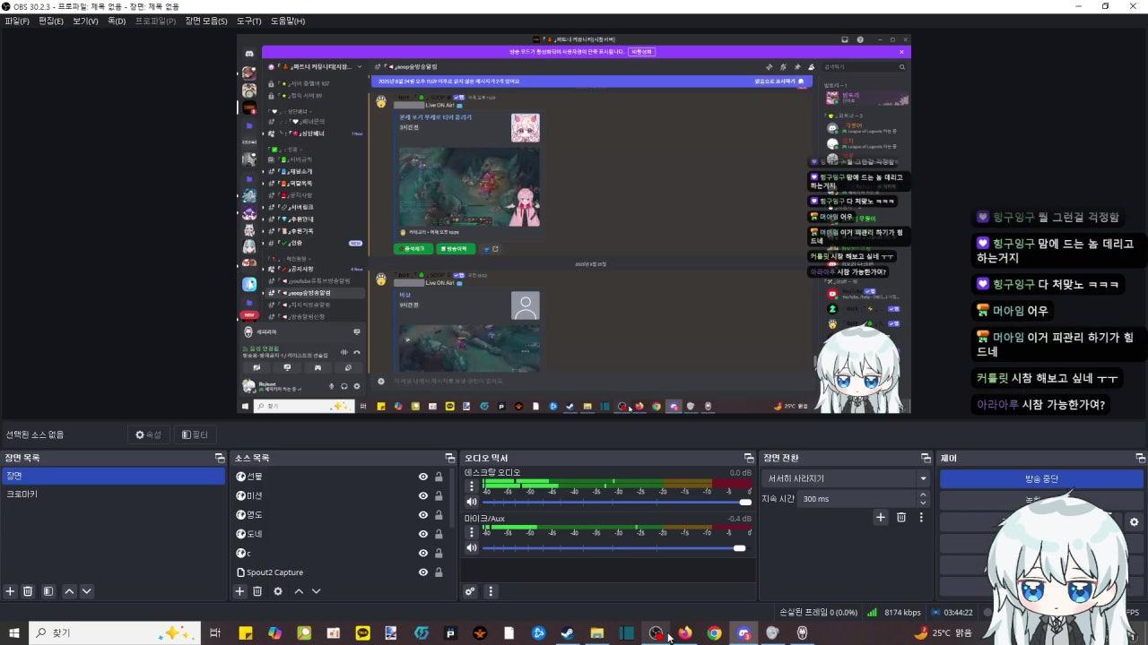Click 방송 중단 button
Screen dimensions: 1148x645
pyautogui.click(x=1041, y=479)
